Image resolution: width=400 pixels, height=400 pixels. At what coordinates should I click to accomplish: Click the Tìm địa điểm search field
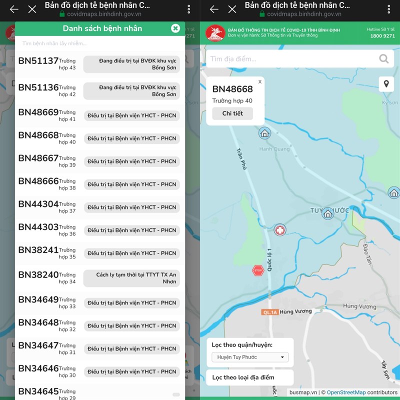tap(291, 59)
